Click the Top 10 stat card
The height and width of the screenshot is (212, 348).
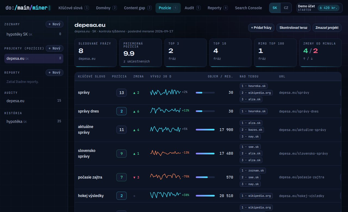click(x=230, y=52)
